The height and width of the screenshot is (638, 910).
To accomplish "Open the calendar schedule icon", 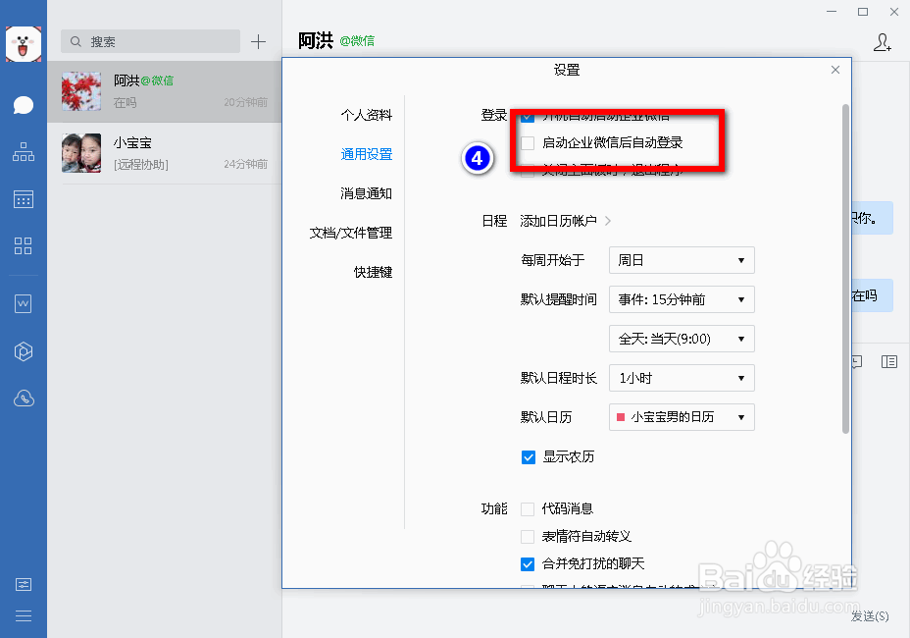I will (x=23, y=199).
